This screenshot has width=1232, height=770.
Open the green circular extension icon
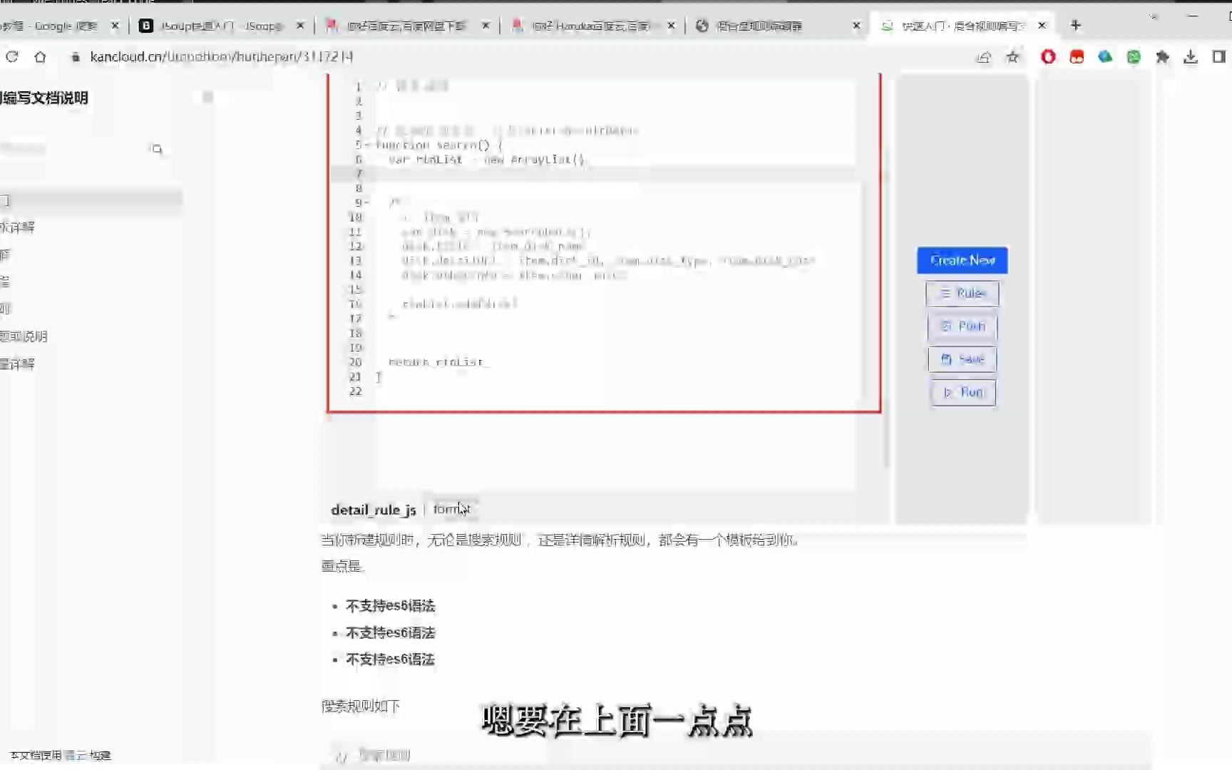1134,57
